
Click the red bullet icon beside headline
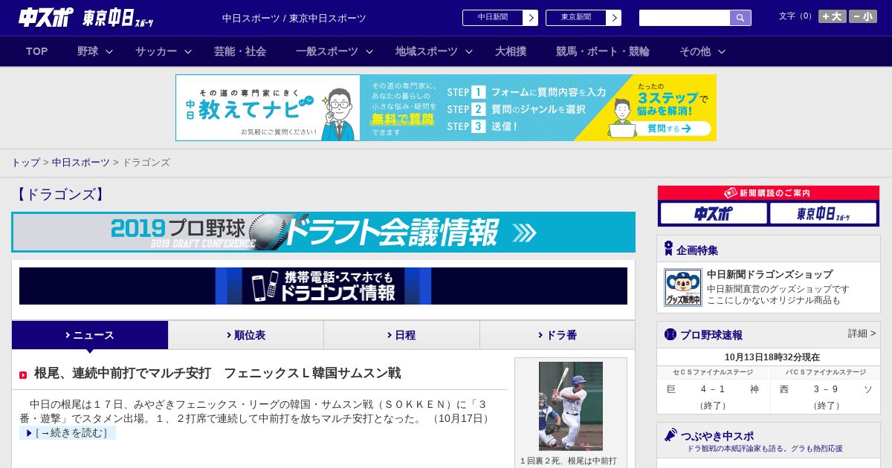coord(23,375)
